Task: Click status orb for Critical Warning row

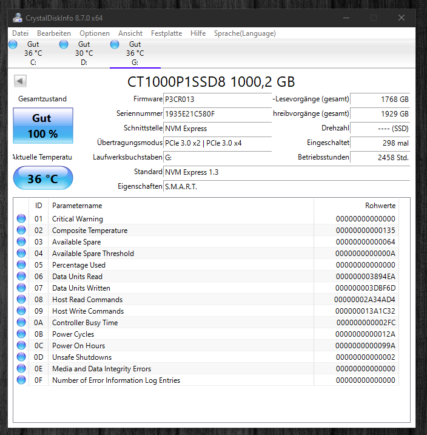Action: tap(21, 218)
